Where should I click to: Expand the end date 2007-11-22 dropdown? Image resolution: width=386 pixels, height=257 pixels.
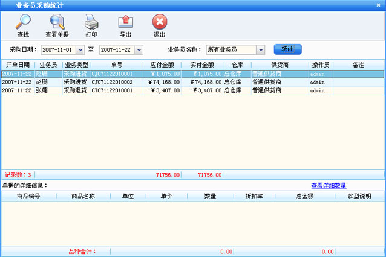pyautogui.click(x=139, y=49)
